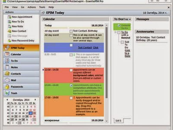
Task: Open the Help menu
Action: 51,7
